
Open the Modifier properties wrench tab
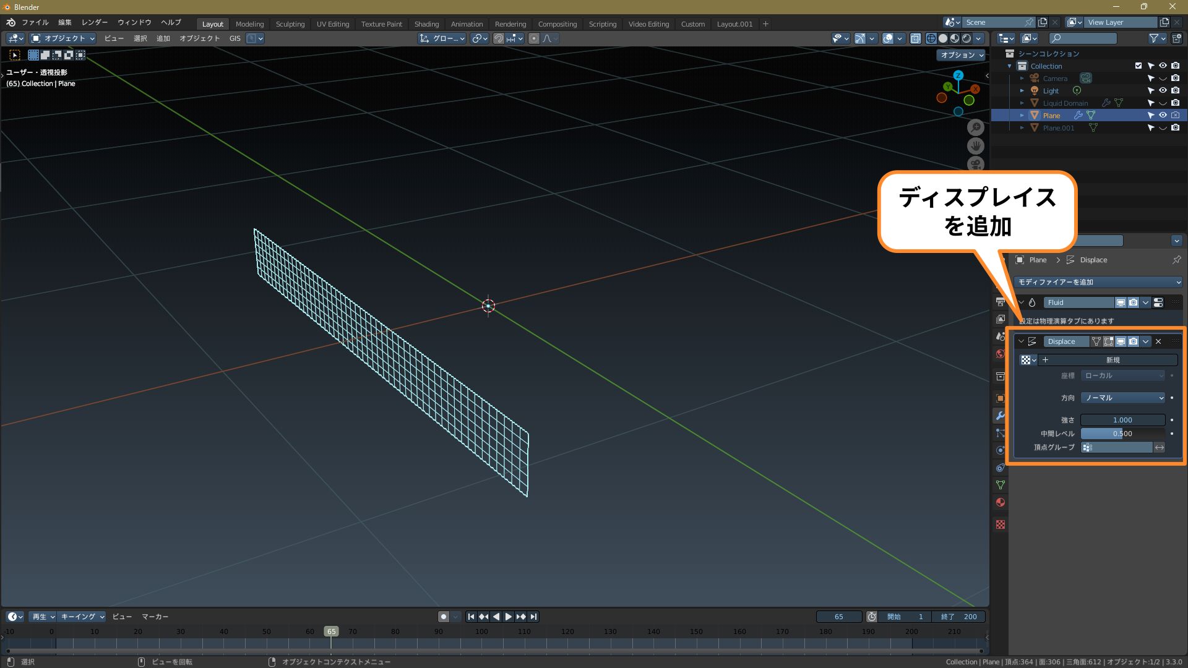[1000, 416]
